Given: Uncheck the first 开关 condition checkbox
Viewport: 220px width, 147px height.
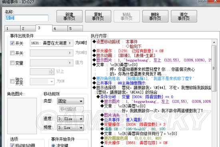Looking at the screenshot, I should [x=12, y=43].
